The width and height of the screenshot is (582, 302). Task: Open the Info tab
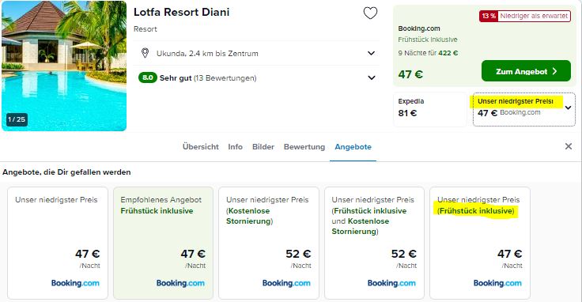pyautogui.click(x=236, y=146)
